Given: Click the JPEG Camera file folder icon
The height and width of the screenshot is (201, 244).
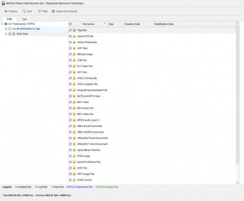Looking at the screenshot, I should [x=75, y=78].
